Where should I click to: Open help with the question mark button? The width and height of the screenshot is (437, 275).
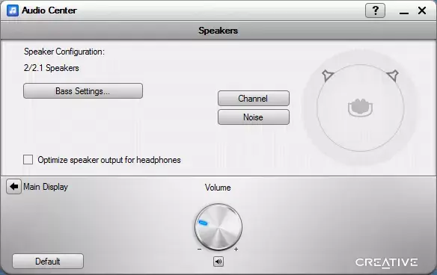(x=375, y=10)
